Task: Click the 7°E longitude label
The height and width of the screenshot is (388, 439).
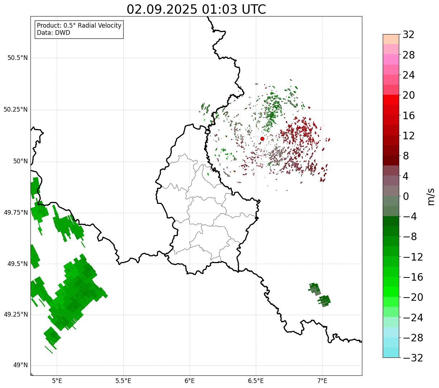Action: coord(322,380)
